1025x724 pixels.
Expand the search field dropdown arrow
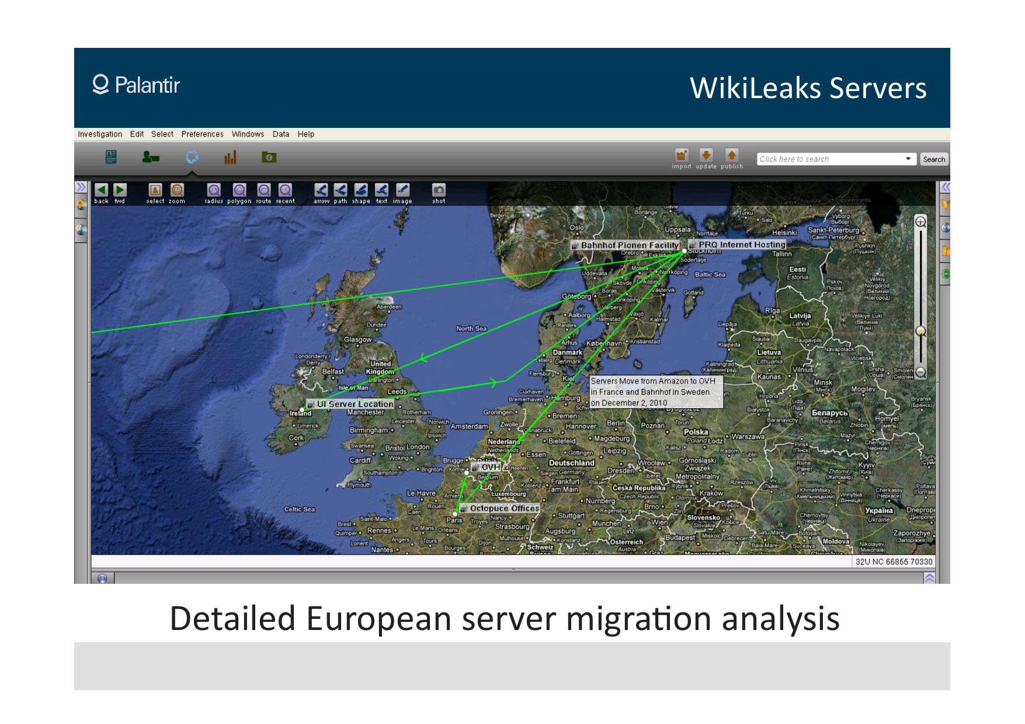pos(908,159)
